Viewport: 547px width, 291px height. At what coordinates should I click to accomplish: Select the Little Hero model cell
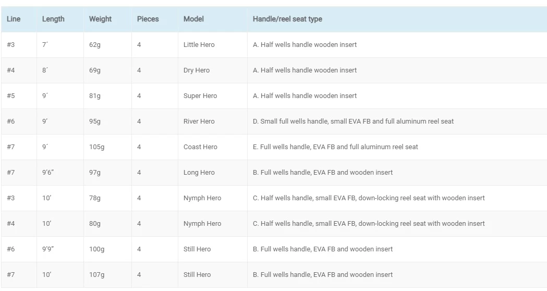coord(199,45)
